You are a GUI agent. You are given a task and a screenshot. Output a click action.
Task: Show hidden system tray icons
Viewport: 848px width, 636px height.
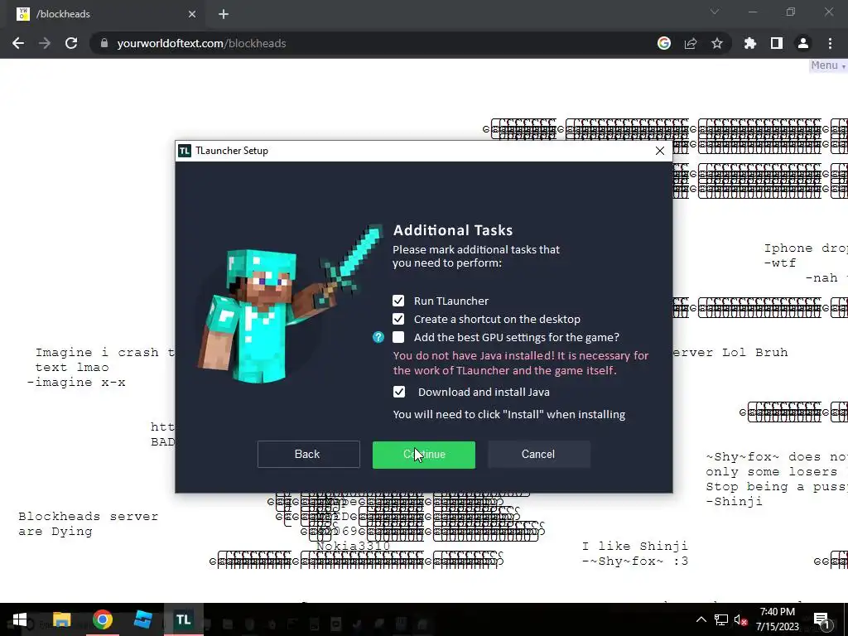(701, 619)
